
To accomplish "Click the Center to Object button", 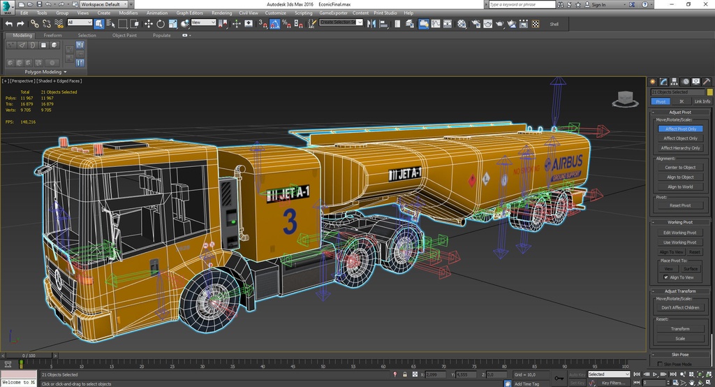I will tap(680, 168).
